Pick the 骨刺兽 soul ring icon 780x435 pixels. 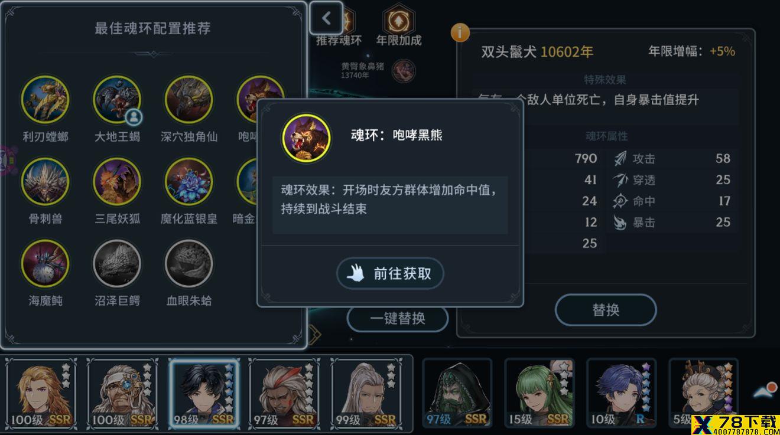pyautogui.click(x=45, y=182)
